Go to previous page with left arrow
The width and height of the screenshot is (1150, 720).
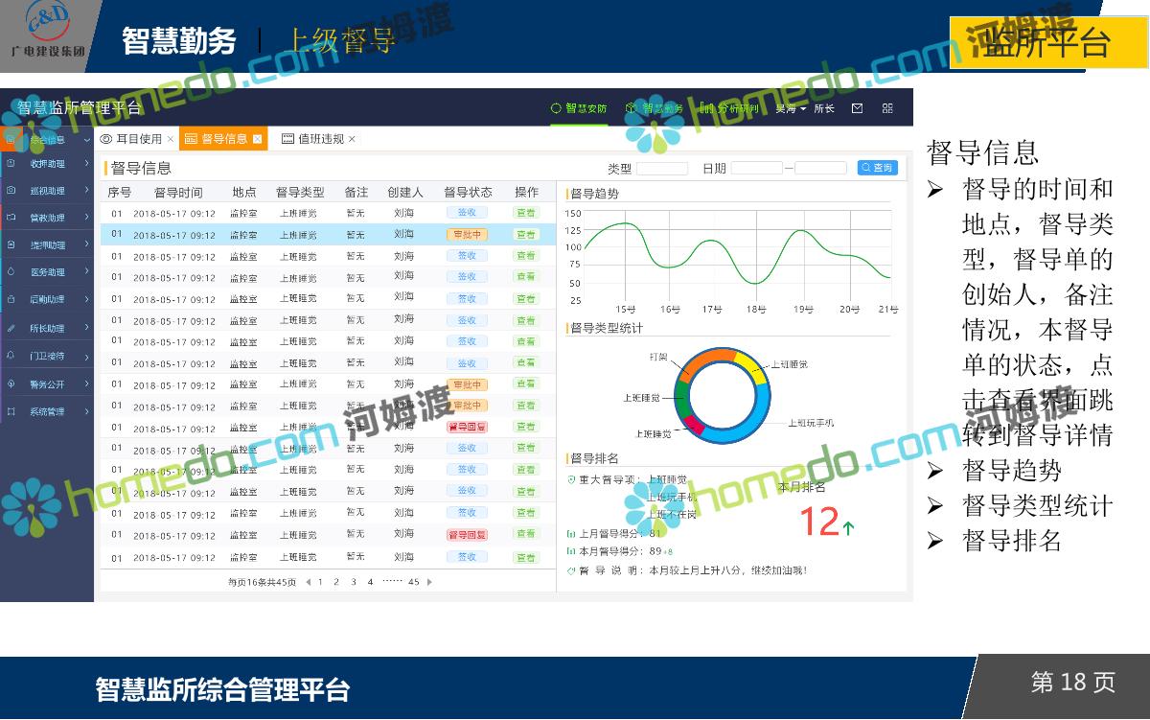[x=308, y=582]
